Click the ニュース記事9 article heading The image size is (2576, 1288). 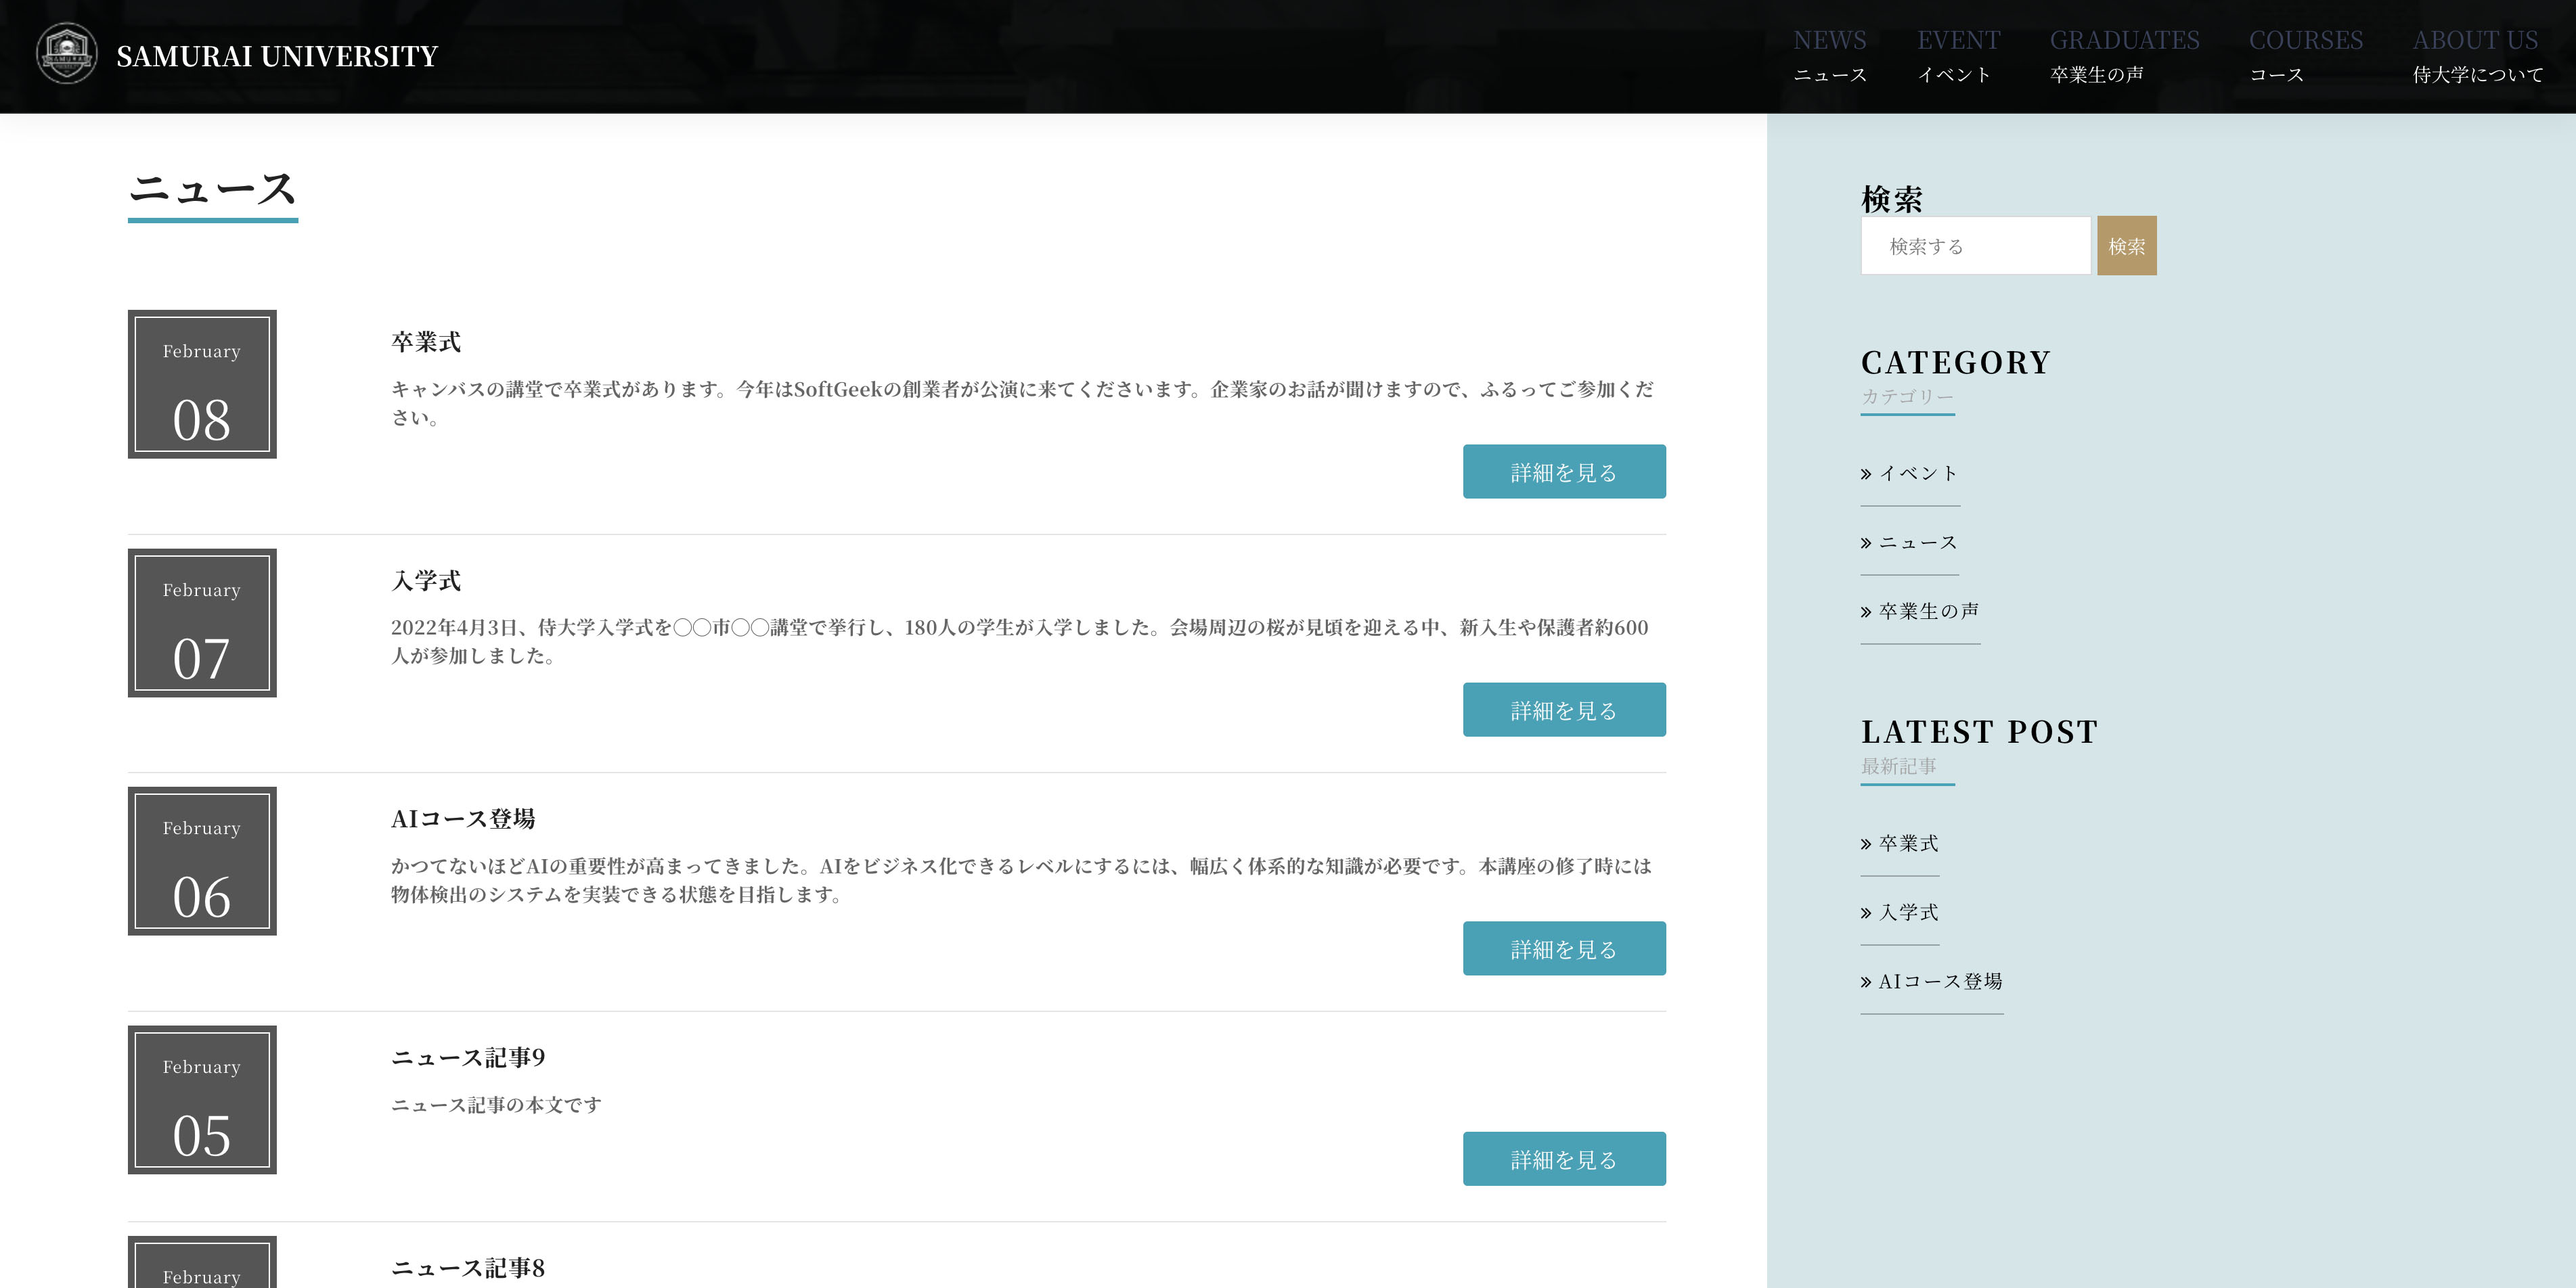tap(468, 1057)
